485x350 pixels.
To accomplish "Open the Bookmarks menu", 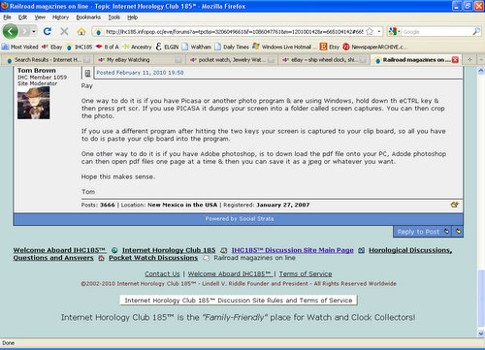I will 88,17.
